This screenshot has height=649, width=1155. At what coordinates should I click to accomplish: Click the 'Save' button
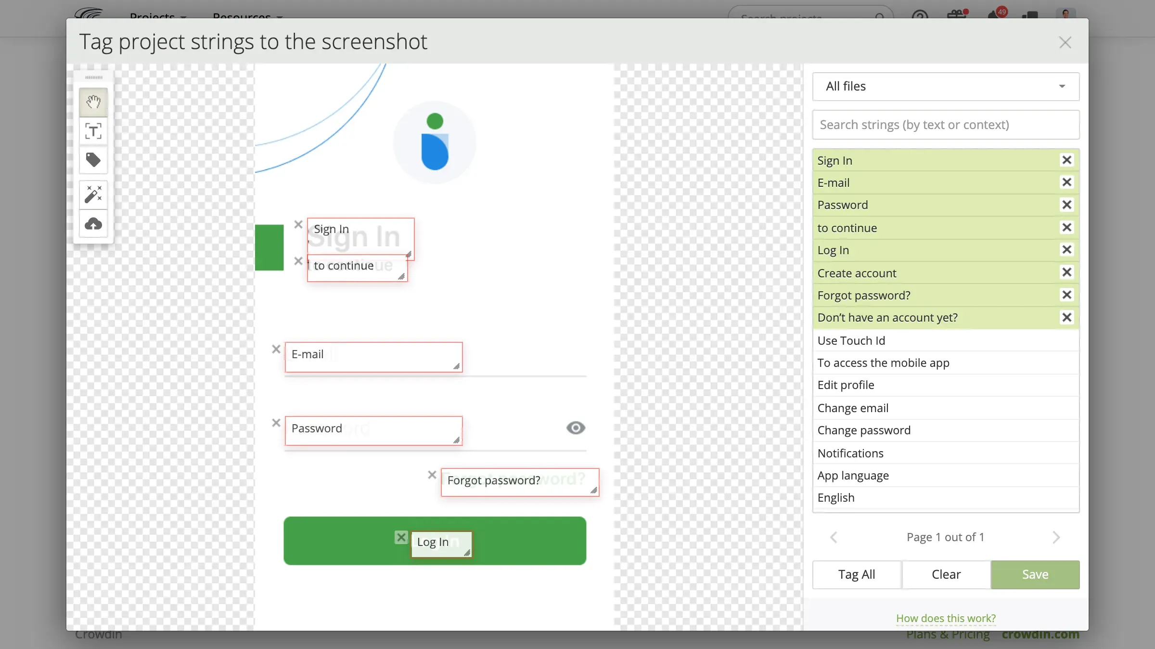click(x=1034, y=574)
